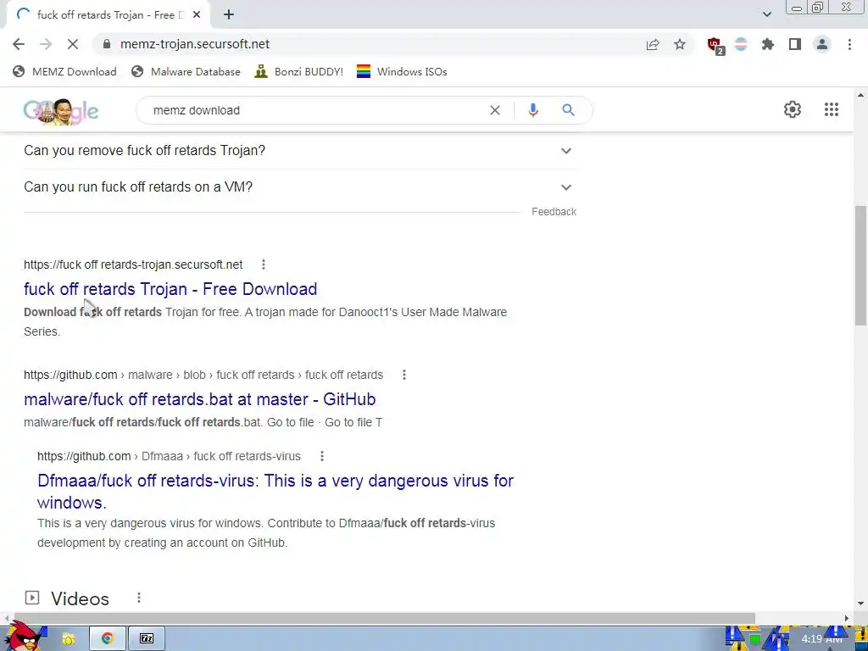Screen dimensions: 868x651
Task: Click the Videos section heading
Action: pos(80,598)
